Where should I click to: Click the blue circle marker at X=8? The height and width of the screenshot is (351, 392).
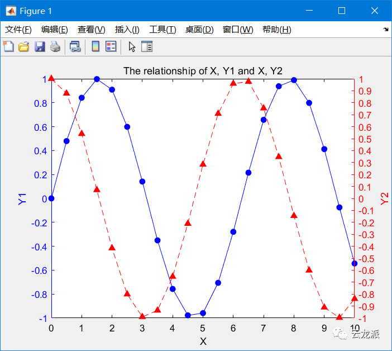pos(294,80)
